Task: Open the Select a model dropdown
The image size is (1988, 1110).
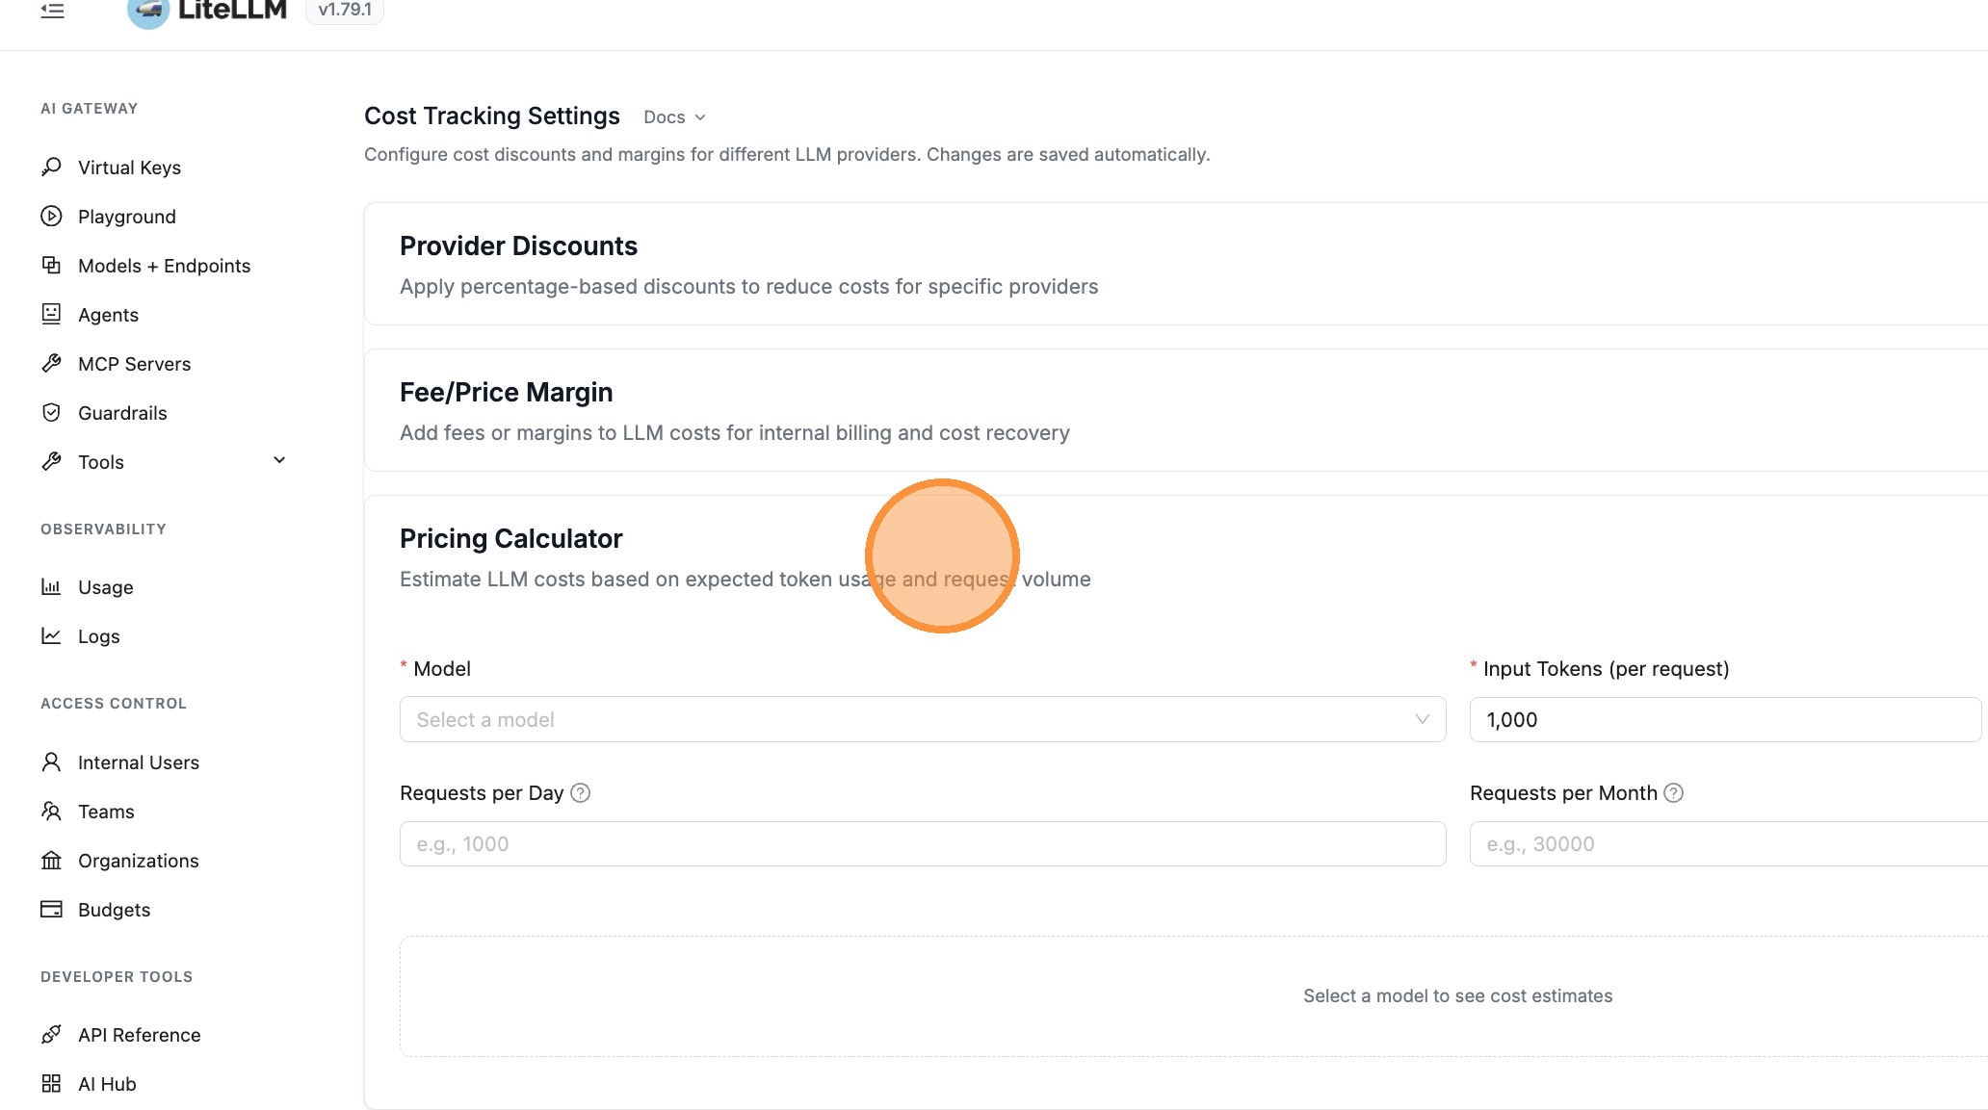Action: 922,719
